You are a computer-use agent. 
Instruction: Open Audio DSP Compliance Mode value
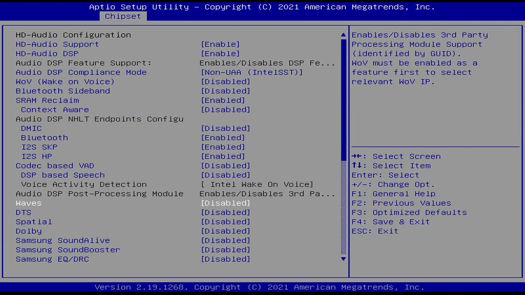point(252,73)
